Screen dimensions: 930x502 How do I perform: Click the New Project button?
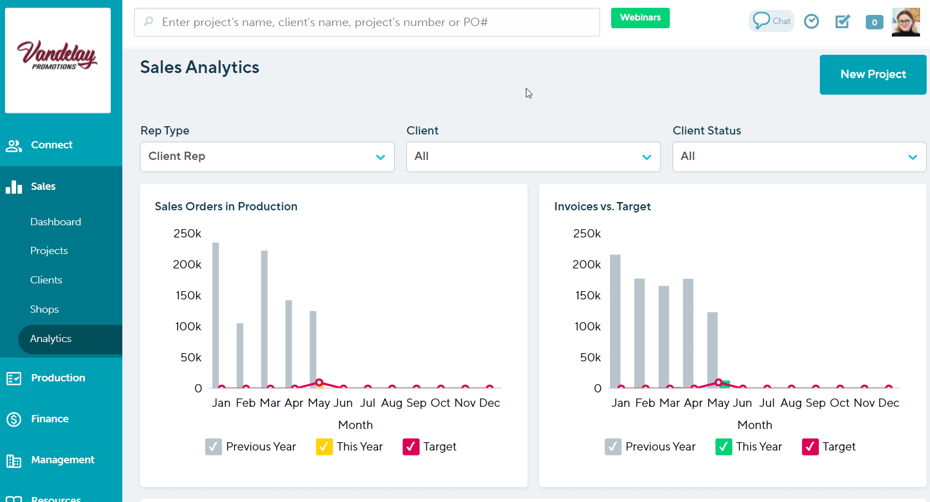point(873,74)
